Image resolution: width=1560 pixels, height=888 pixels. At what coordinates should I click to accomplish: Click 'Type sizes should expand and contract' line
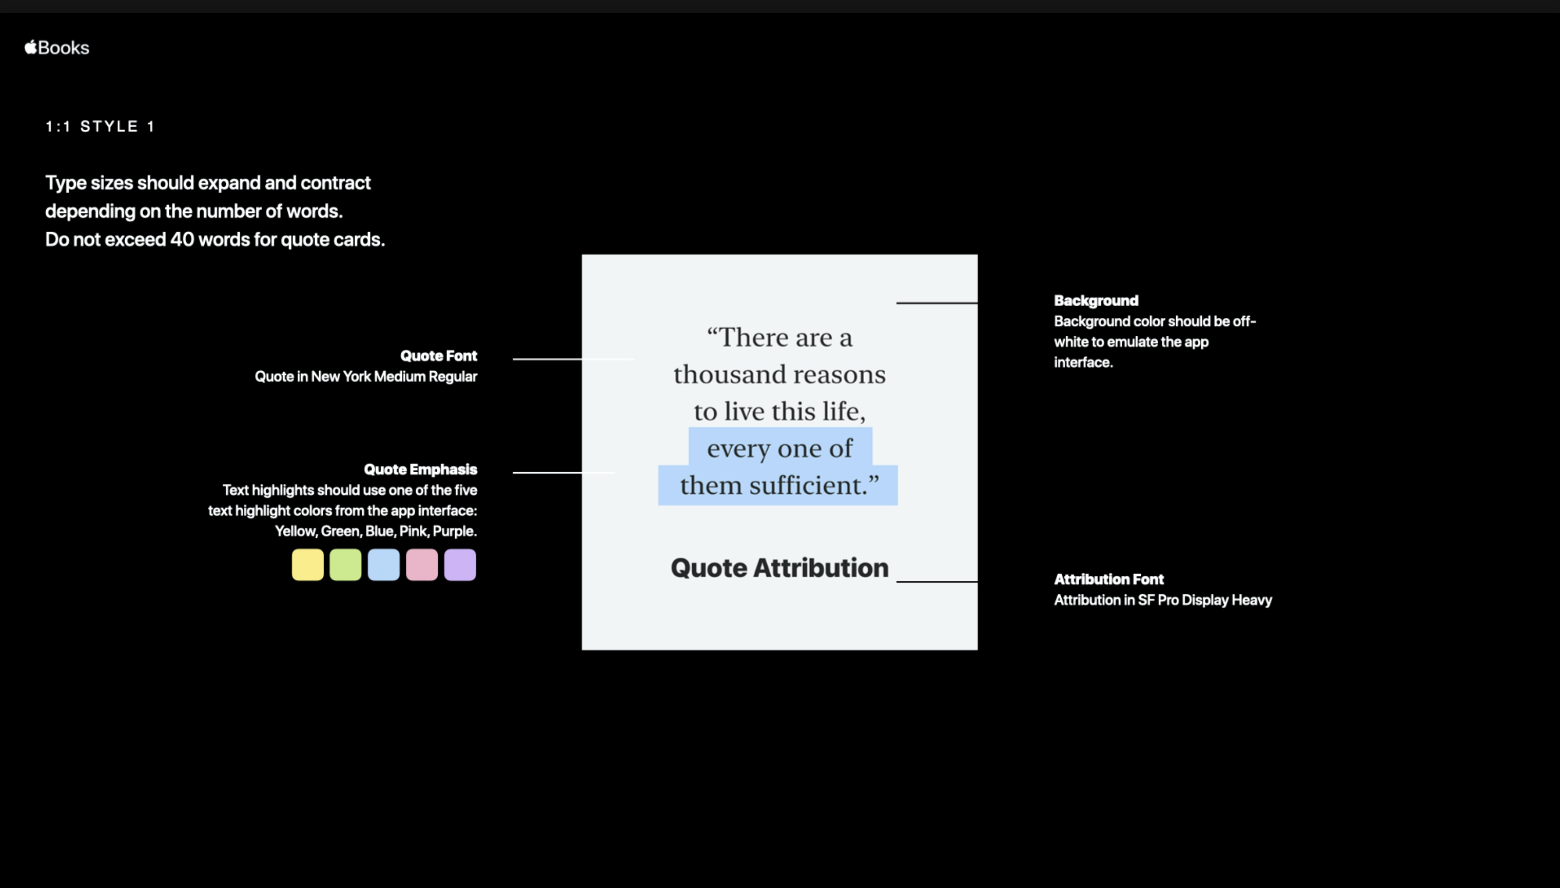(207, 183)
